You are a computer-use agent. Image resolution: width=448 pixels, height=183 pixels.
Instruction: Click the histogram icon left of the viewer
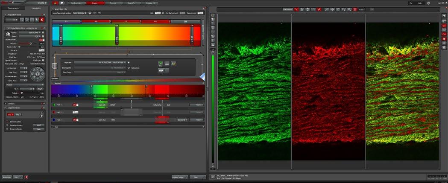coord(213,45)
